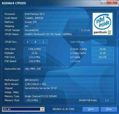Select L1 Data Cache 16 KB value
The image size is (119, 114).
pyautogui.click(x=103, y=53)
